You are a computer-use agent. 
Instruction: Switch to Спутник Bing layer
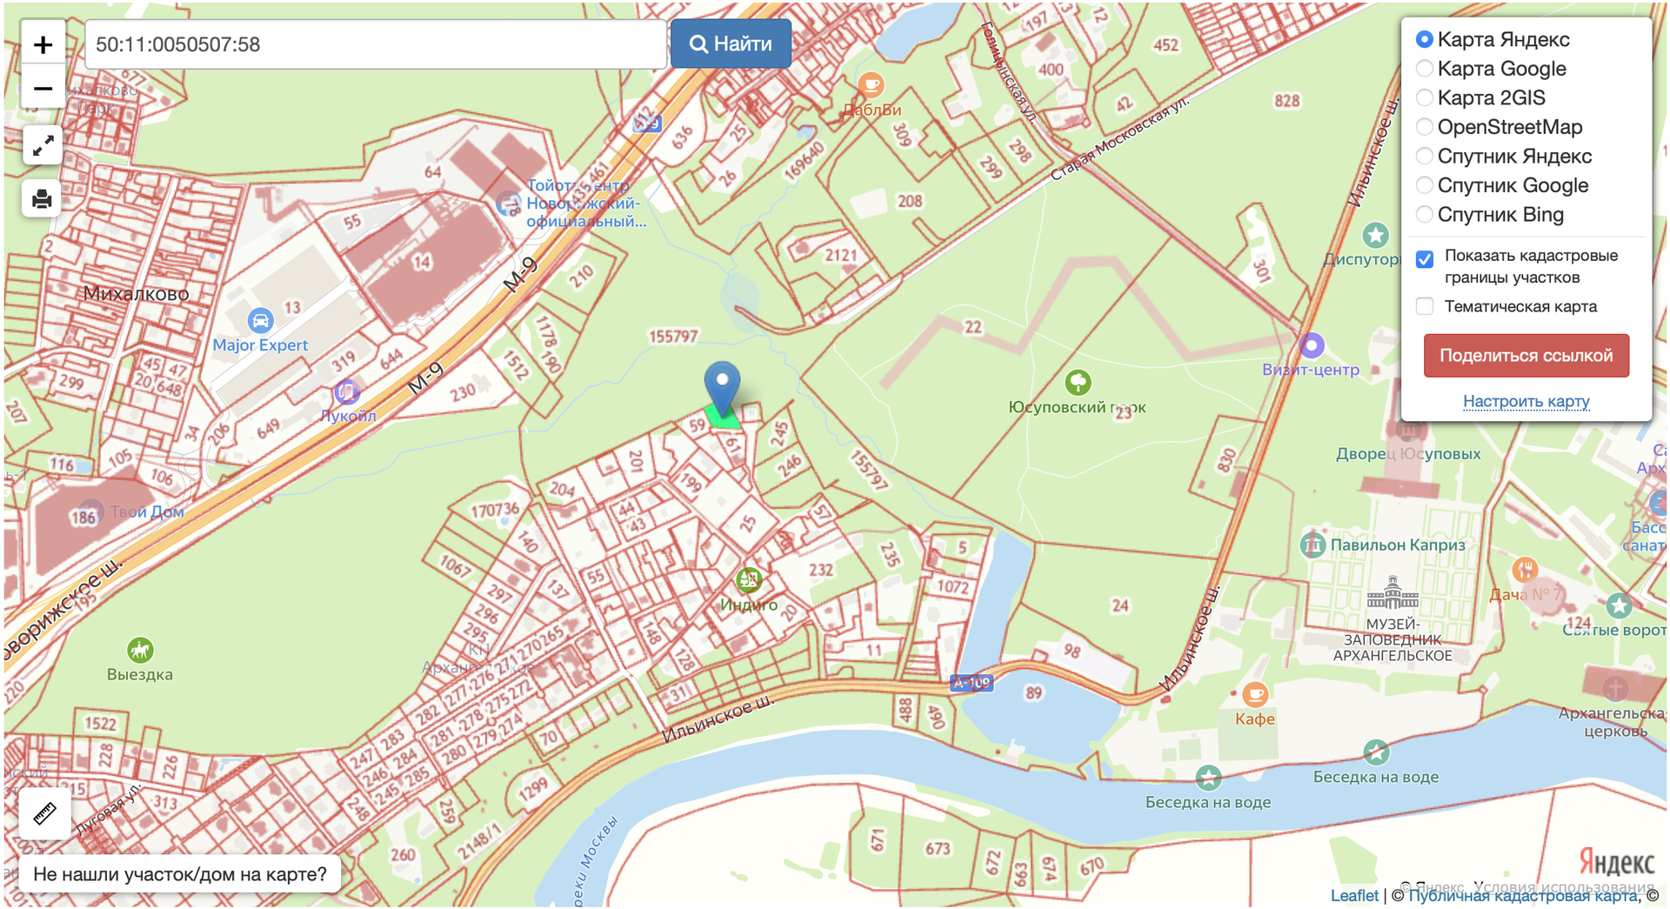[1425, 214]
